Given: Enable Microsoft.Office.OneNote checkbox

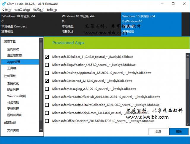Looking at the screenshot, I should (47, 121).
